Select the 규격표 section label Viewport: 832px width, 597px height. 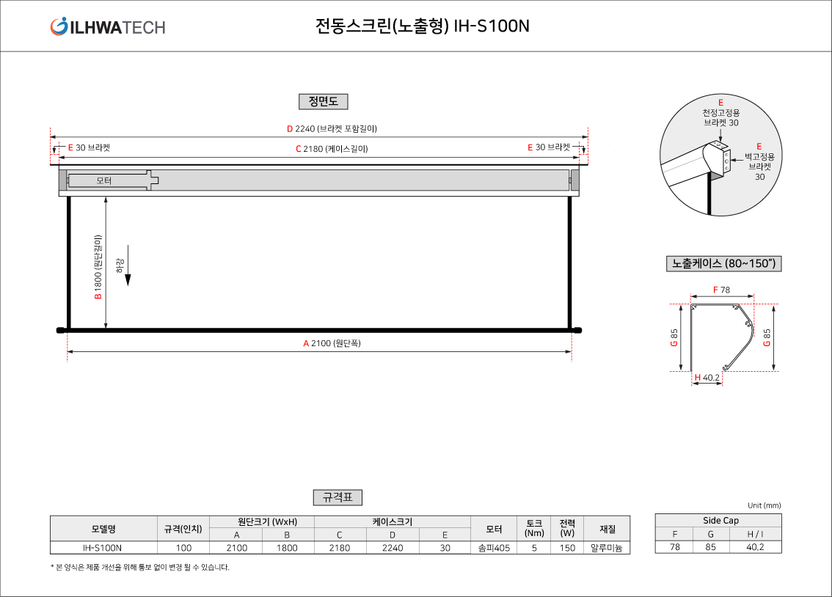[337, 497]
